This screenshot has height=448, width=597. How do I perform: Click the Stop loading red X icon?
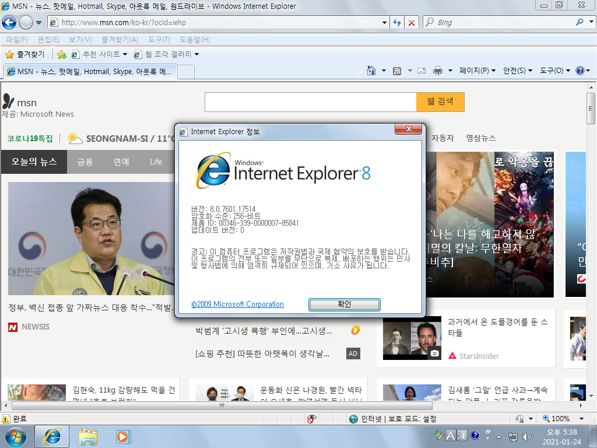click(411, 23)
